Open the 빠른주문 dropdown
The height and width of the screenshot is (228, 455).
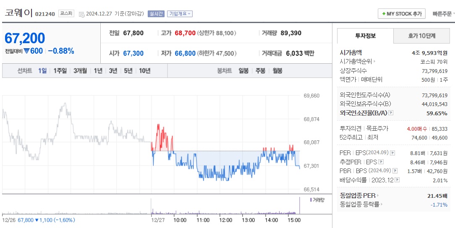click(x=443, y=14)
